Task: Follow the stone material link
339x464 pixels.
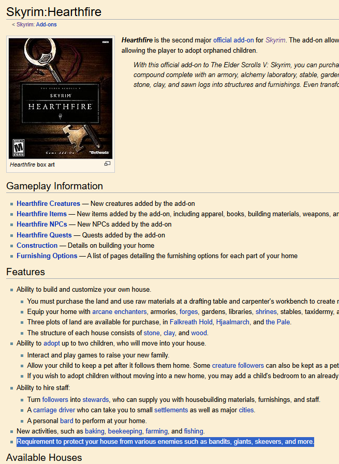Action: click(x=152, y=333)
